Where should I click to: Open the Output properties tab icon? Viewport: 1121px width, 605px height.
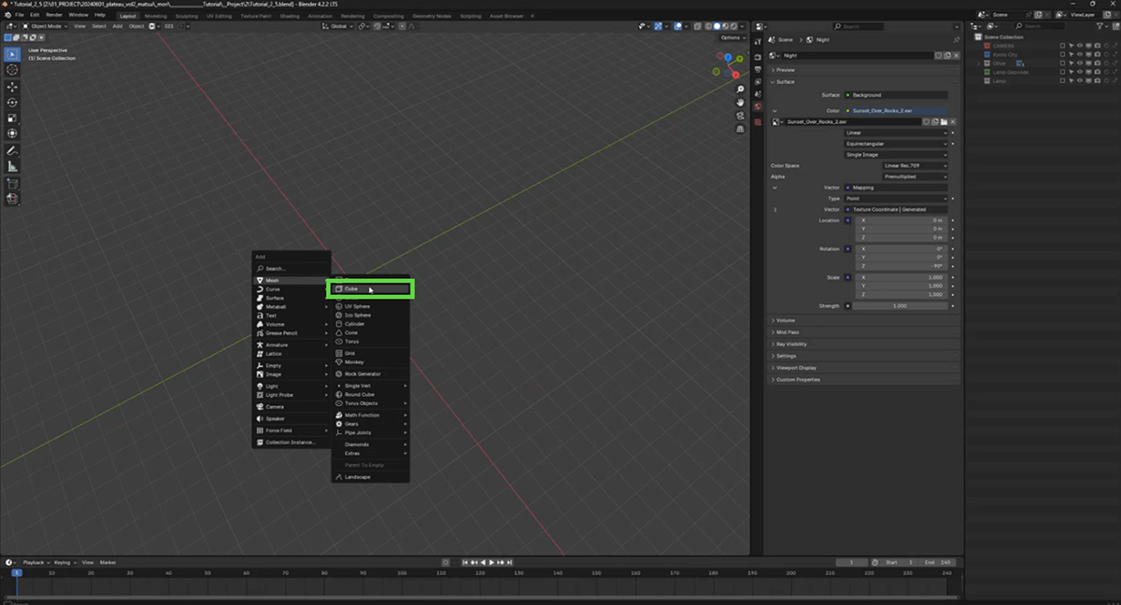tap(758, 70)
